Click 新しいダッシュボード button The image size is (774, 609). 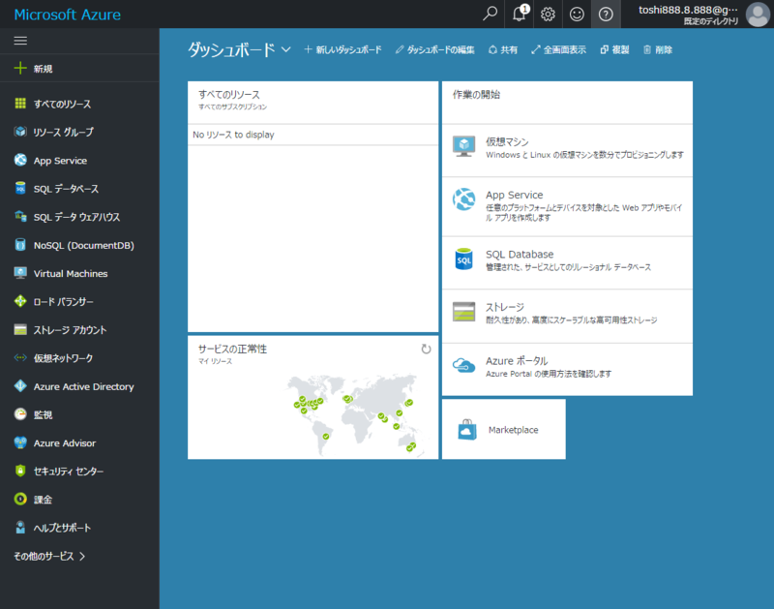click(x=342, y=50)
